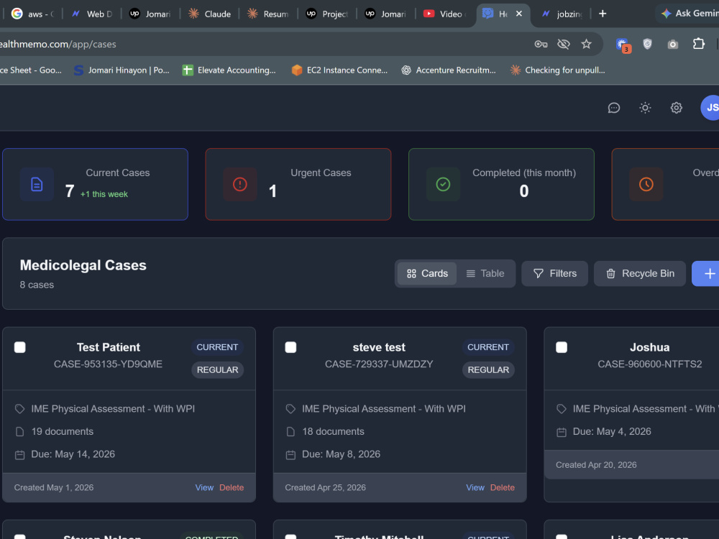The width and height of the screenshot is (719, 539).
Task: Toggle light theme via sun icon
Action: click(x=645, y=108)
